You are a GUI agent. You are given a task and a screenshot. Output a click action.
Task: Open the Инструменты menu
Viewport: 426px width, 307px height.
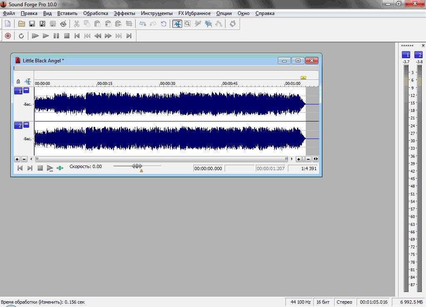(157, 13)
